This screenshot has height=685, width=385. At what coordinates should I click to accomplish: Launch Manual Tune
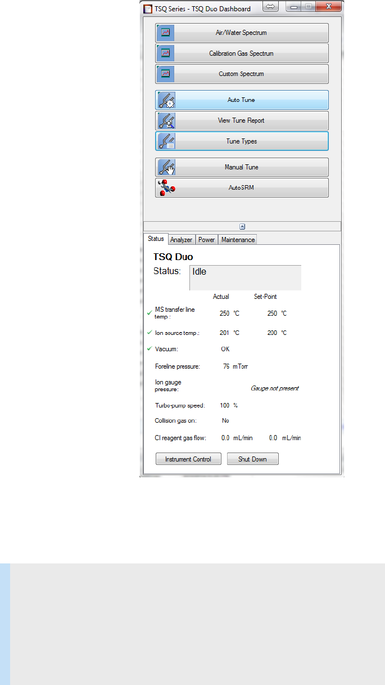242,167
